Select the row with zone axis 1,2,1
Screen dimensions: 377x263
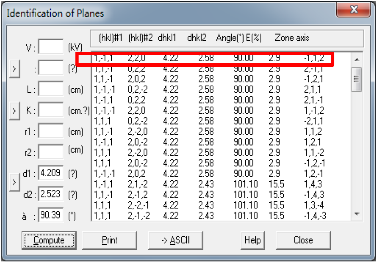click(x=221, y=142)
